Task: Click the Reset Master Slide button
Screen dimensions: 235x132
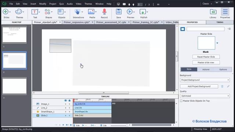Action: (206, 57)
